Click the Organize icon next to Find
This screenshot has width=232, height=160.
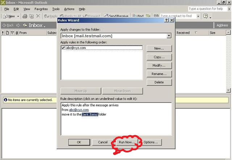148,16
